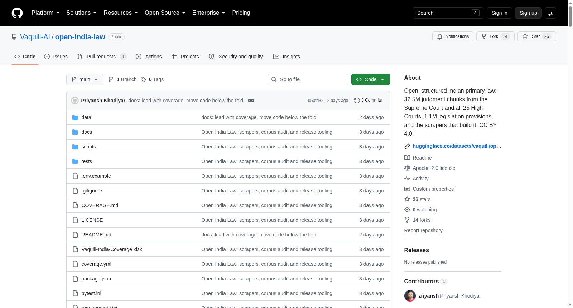573x308 pixels.
Task: Click the .env.example file icon
Action: pyautogui.click(x=75, y=176)
